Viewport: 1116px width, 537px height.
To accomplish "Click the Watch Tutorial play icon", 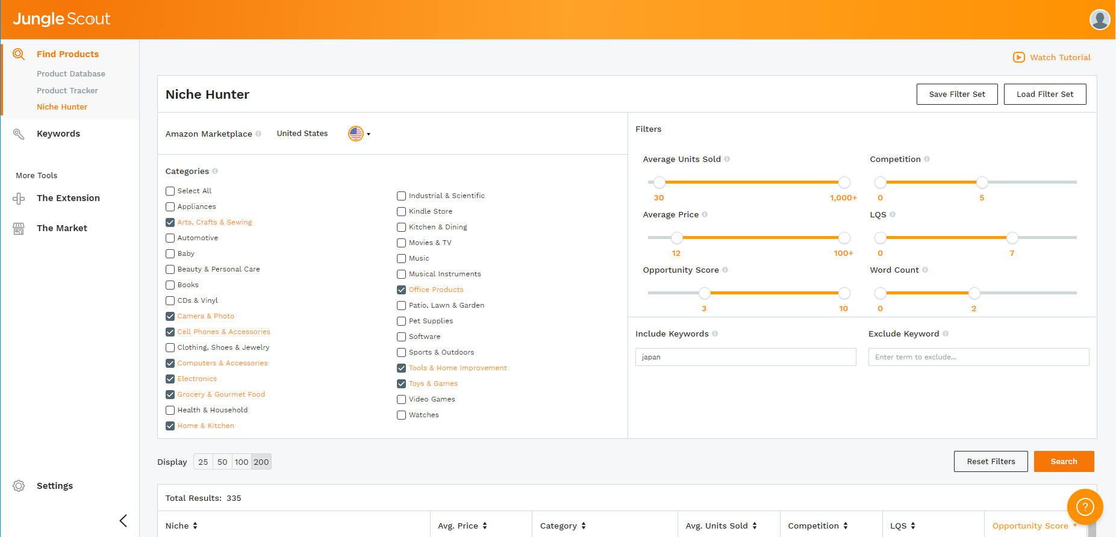I will click(x=1019, y=57).
